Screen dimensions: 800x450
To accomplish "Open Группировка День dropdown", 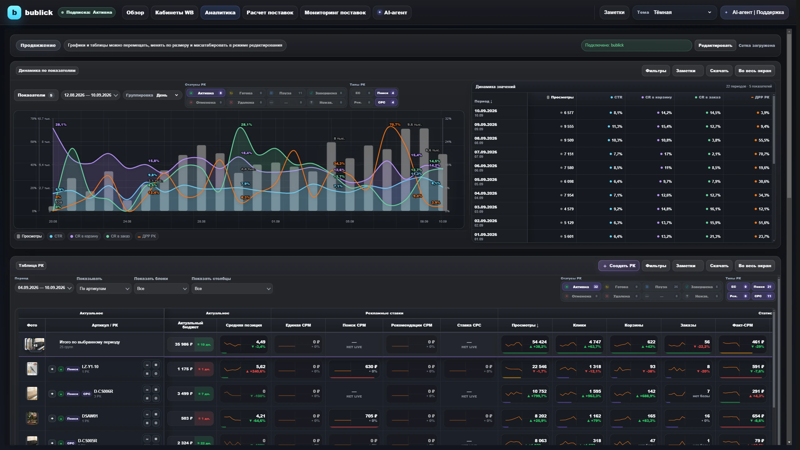I will pos(152,95).
